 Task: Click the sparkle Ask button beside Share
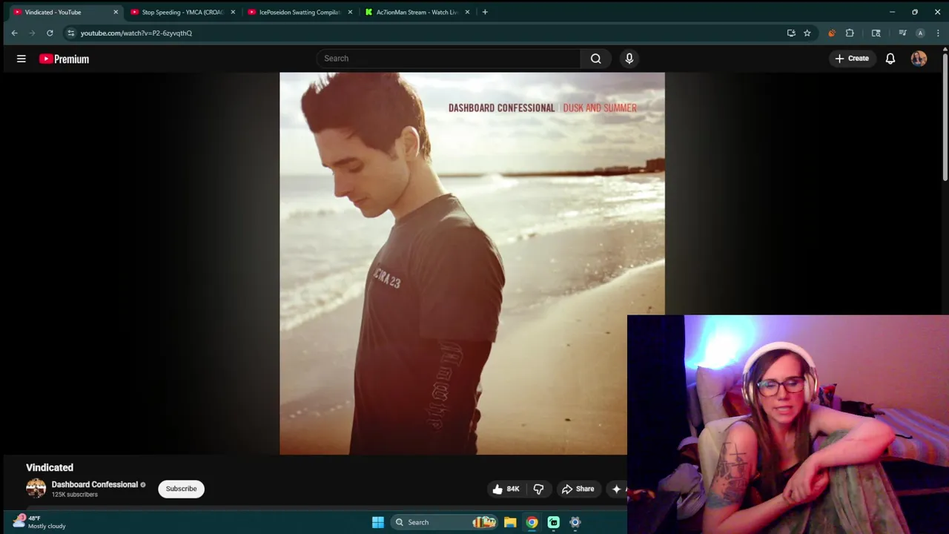click(x=617, y=489)
